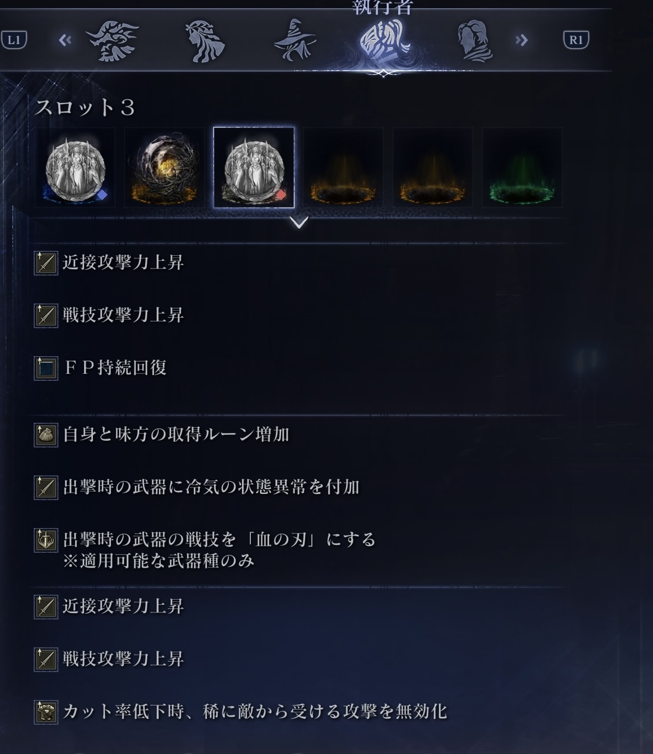Click the FP持続回復 effect icon
The width and height of the screenshot is (653, 754).
[x=46, y=368]
